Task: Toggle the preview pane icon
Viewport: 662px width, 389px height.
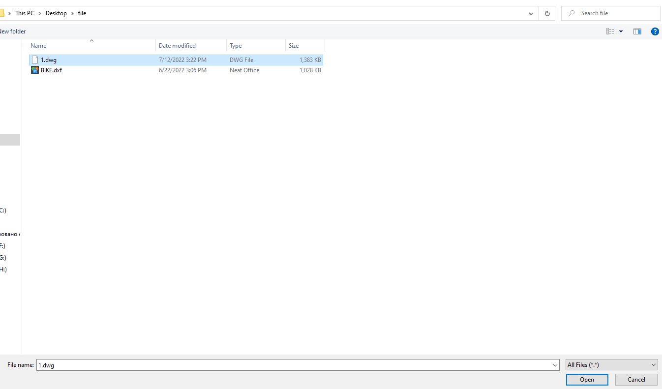Action: (637, 31)
